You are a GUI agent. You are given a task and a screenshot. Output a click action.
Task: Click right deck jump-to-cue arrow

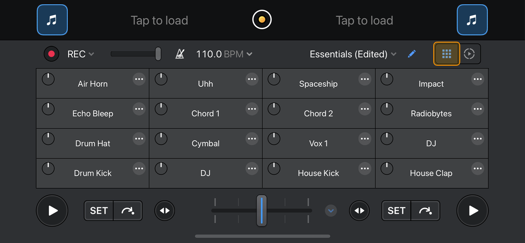coord(425,211)
